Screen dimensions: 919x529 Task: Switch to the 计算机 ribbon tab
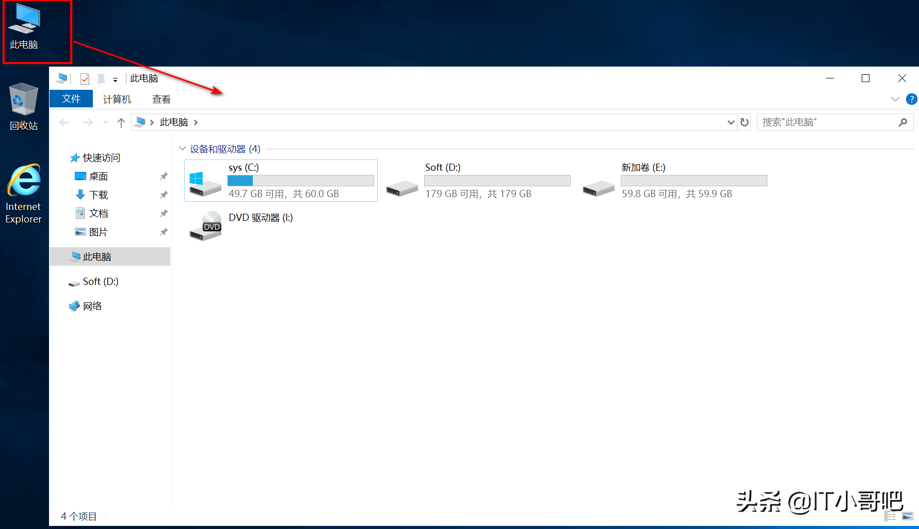click(x=117, y=99)
